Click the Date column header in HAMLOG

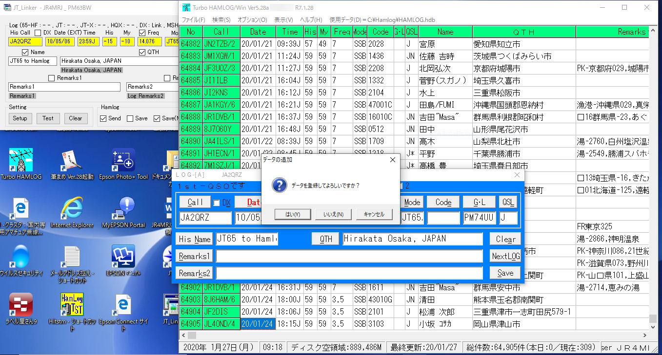point(258,32)
